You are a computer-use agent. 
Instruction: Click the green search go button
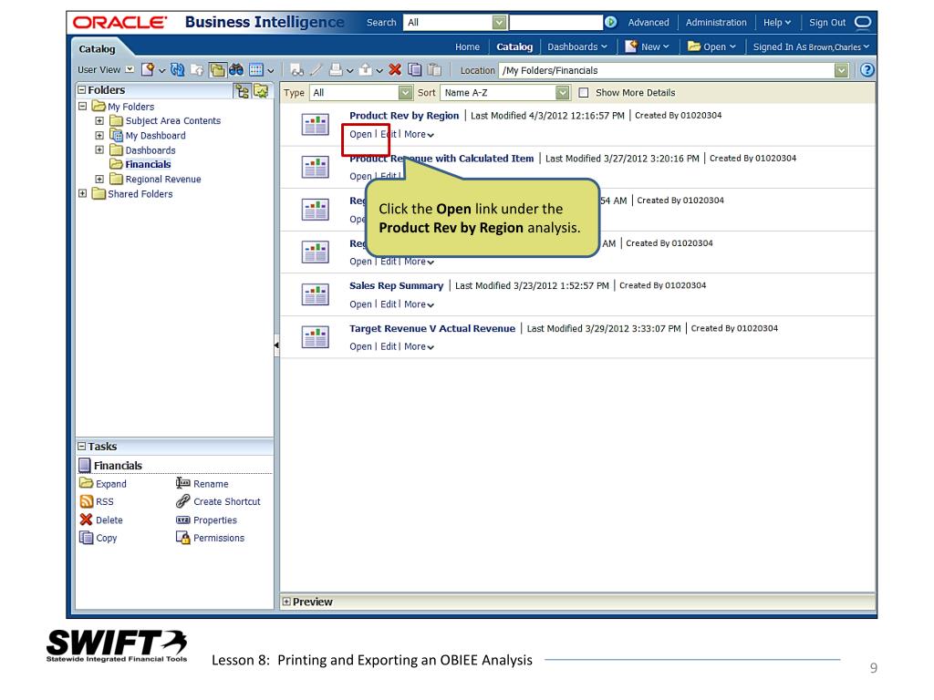tap(610, 22)
